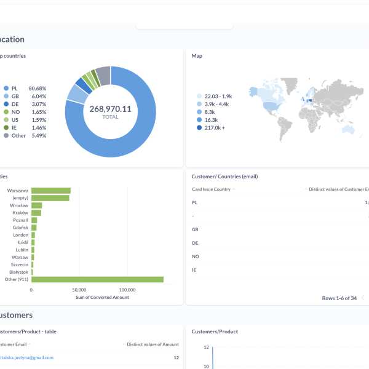
Task: Click the United States on the map
Action: 269,105
